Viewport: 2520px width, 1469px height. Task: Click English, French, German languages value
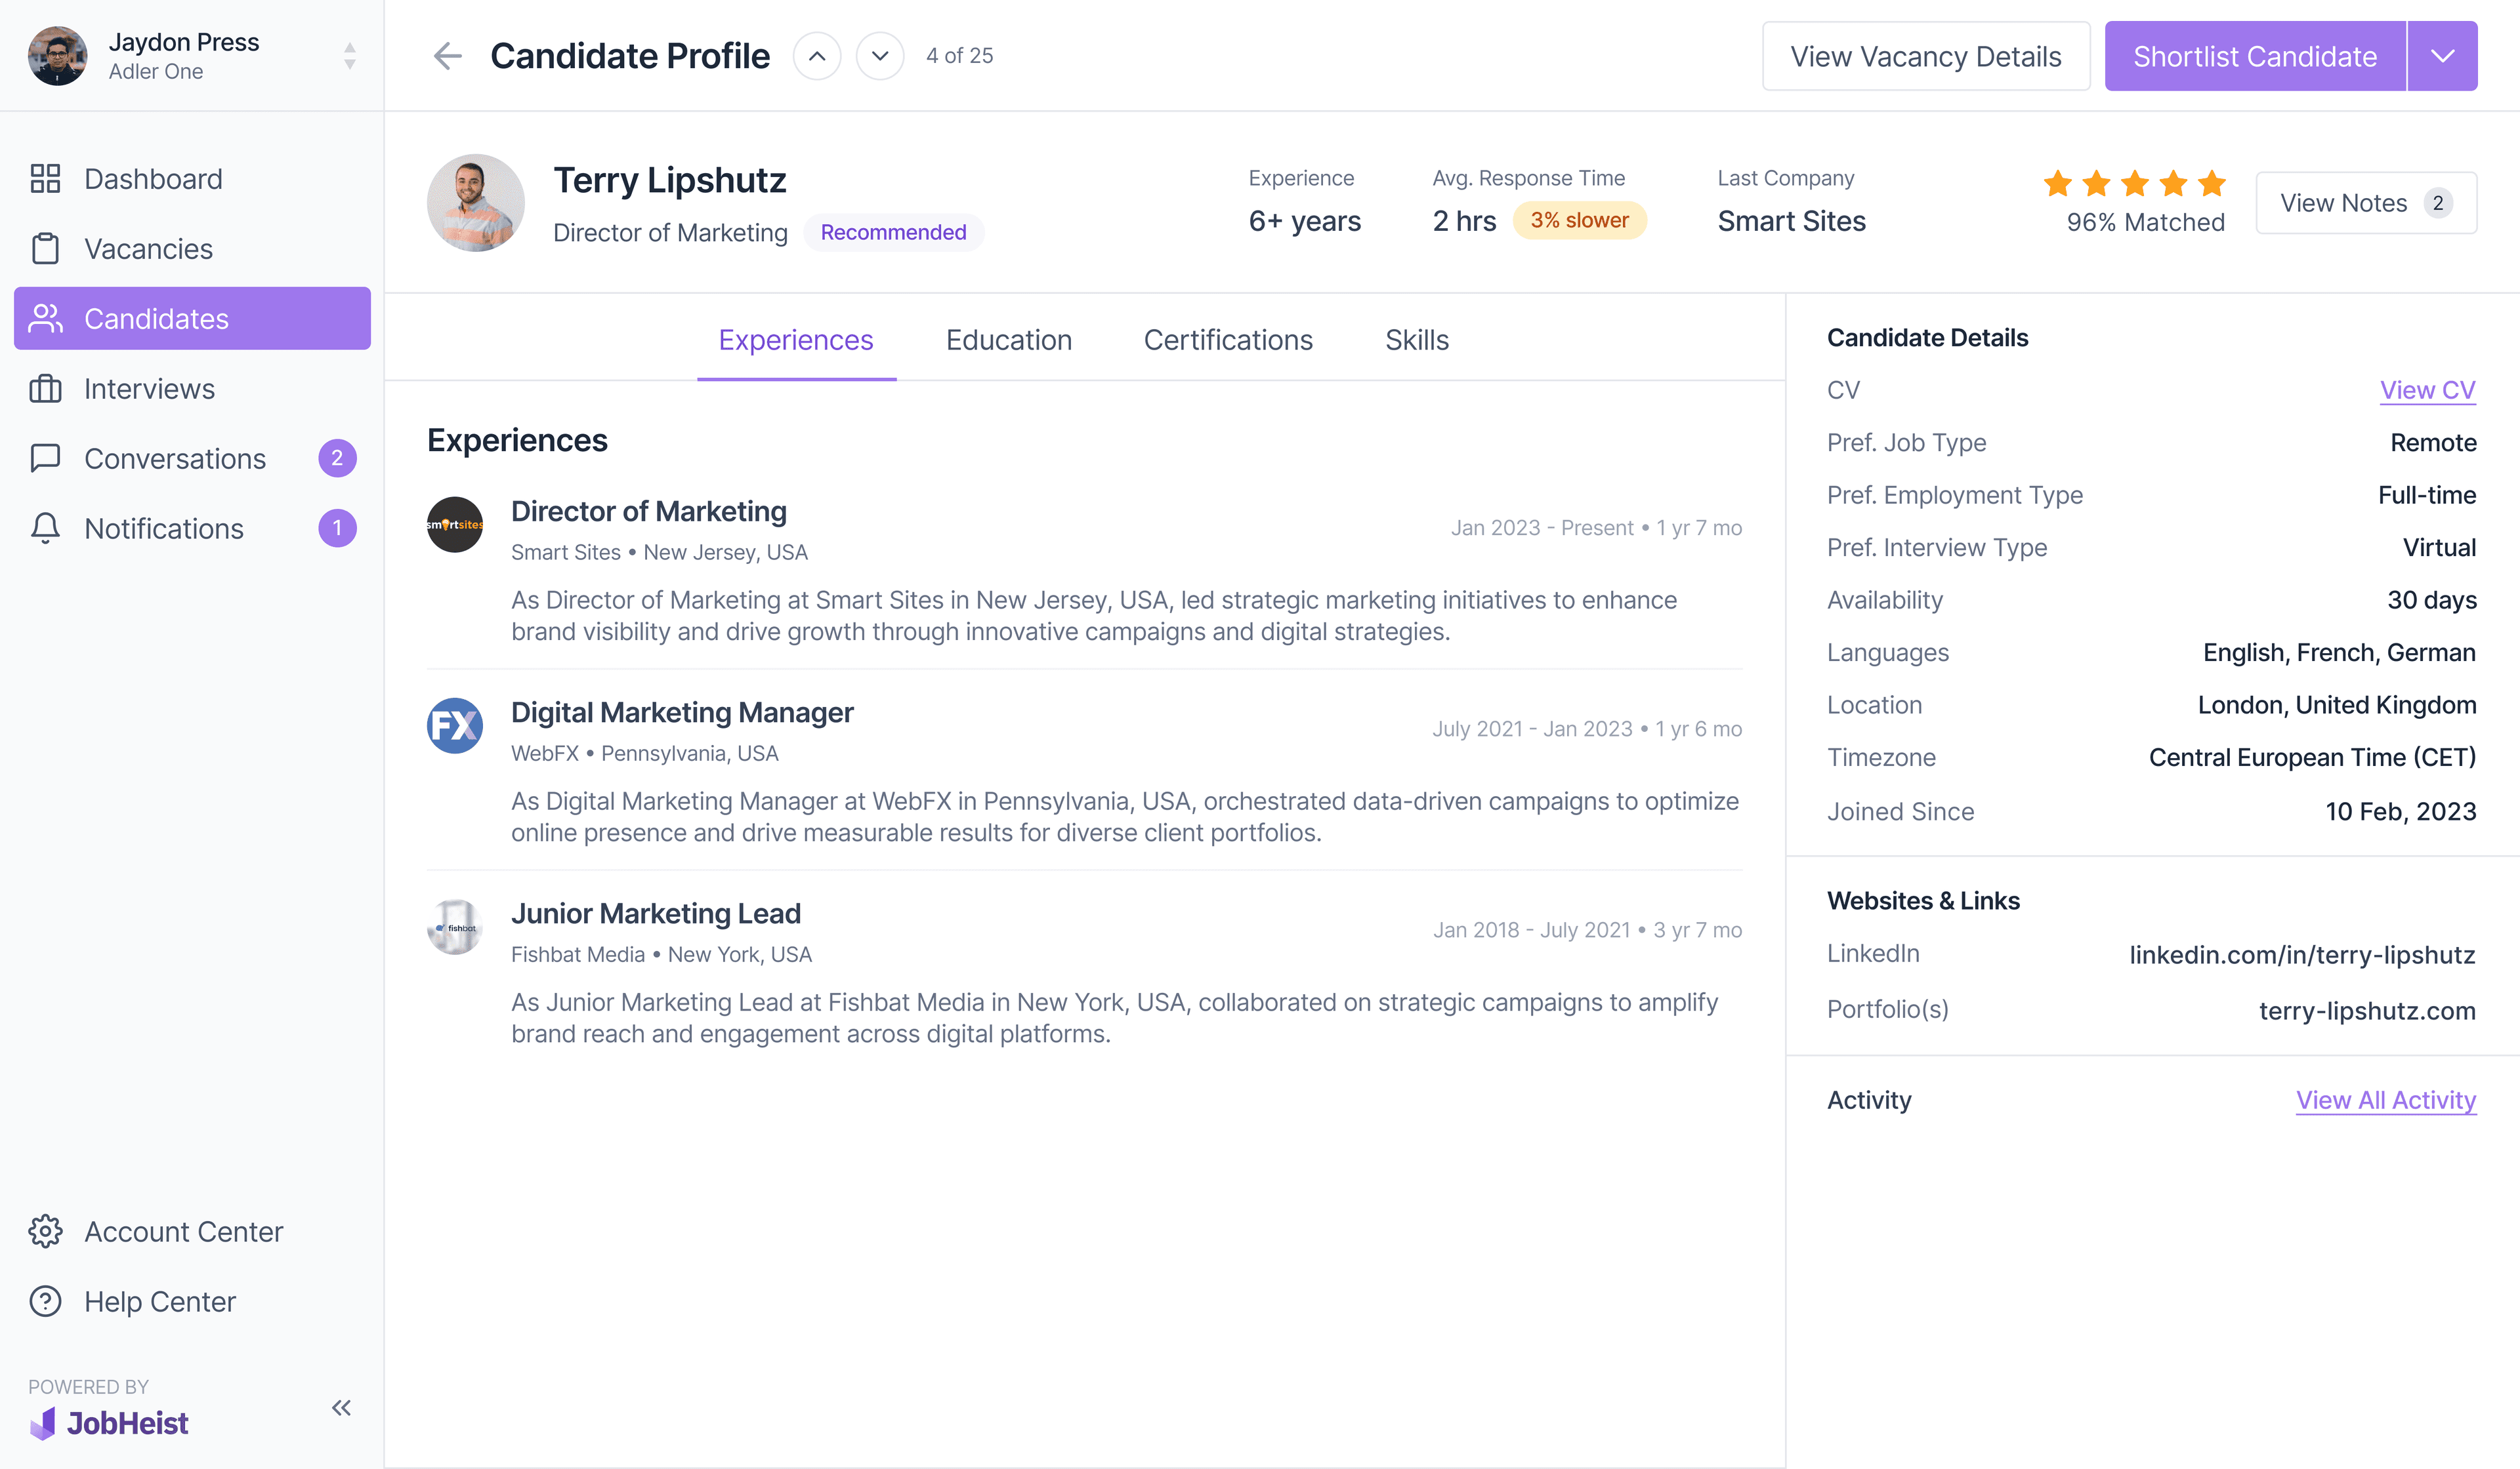click(x=2339, y=653)
